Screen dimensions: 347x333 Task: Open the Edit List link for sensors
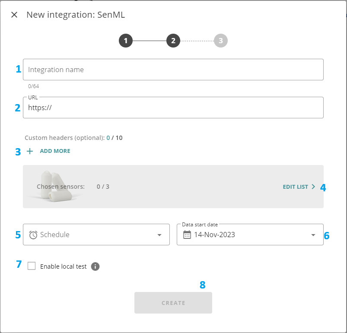pos(295,187)
